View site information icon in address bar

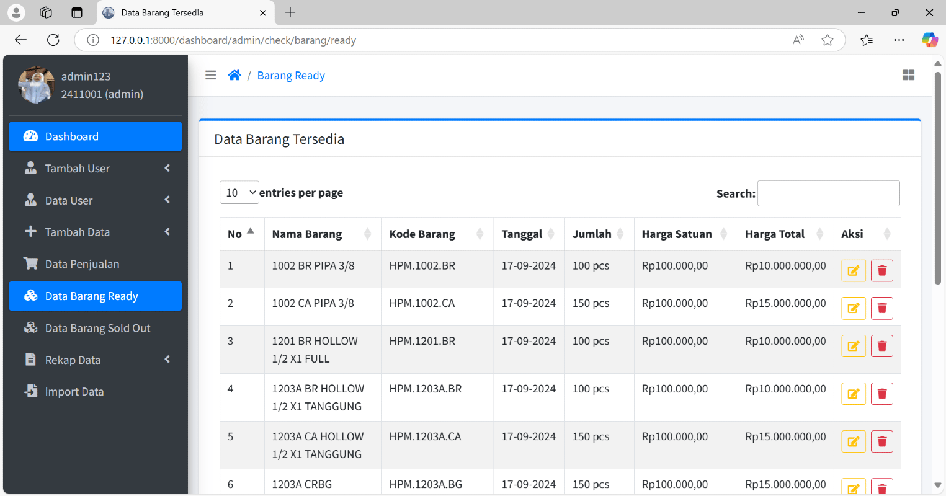pos(93,40)
